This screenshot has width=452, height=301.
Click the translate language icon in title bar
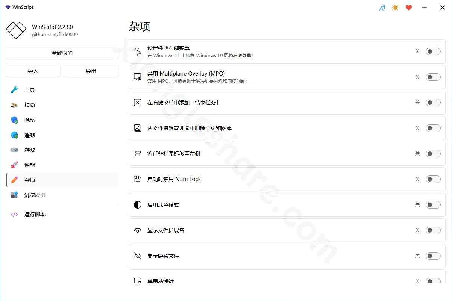pos(382,7)
